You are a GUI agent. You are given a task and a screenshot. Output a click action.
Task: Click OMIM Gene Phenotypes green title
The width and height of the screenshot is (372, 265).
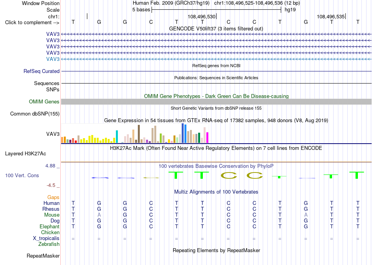tap(217, 96)
